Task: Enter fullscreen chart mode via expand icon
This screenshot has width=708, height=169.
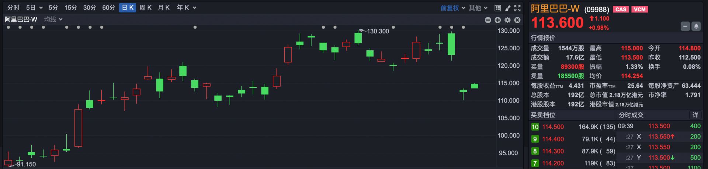Action: pos(517,8)
